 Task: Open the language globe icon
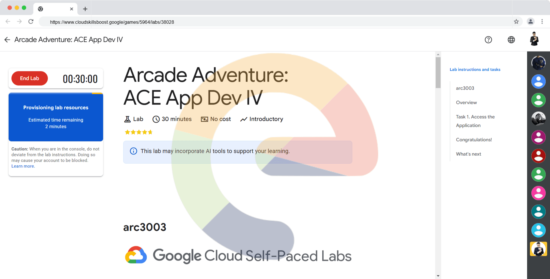point(511,40)
